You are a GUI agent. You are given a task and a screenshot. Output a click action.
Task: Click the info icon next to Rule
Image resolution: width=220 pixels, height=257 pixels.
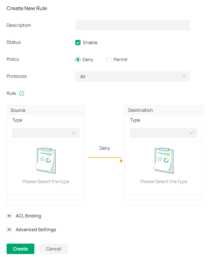[x=22, y=94]
